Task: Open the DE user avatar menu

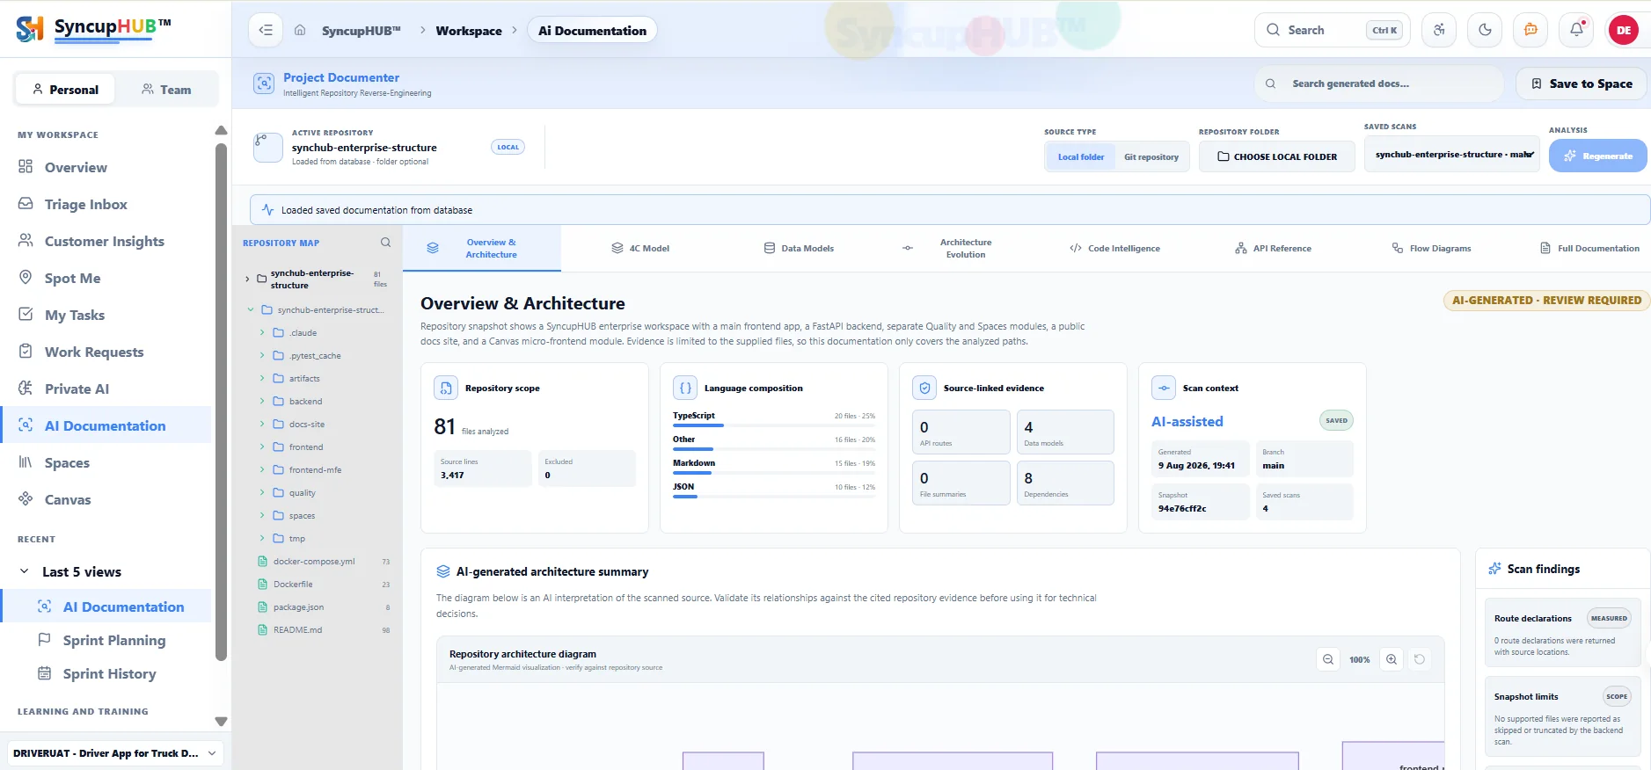Action: coord(1623,30)
